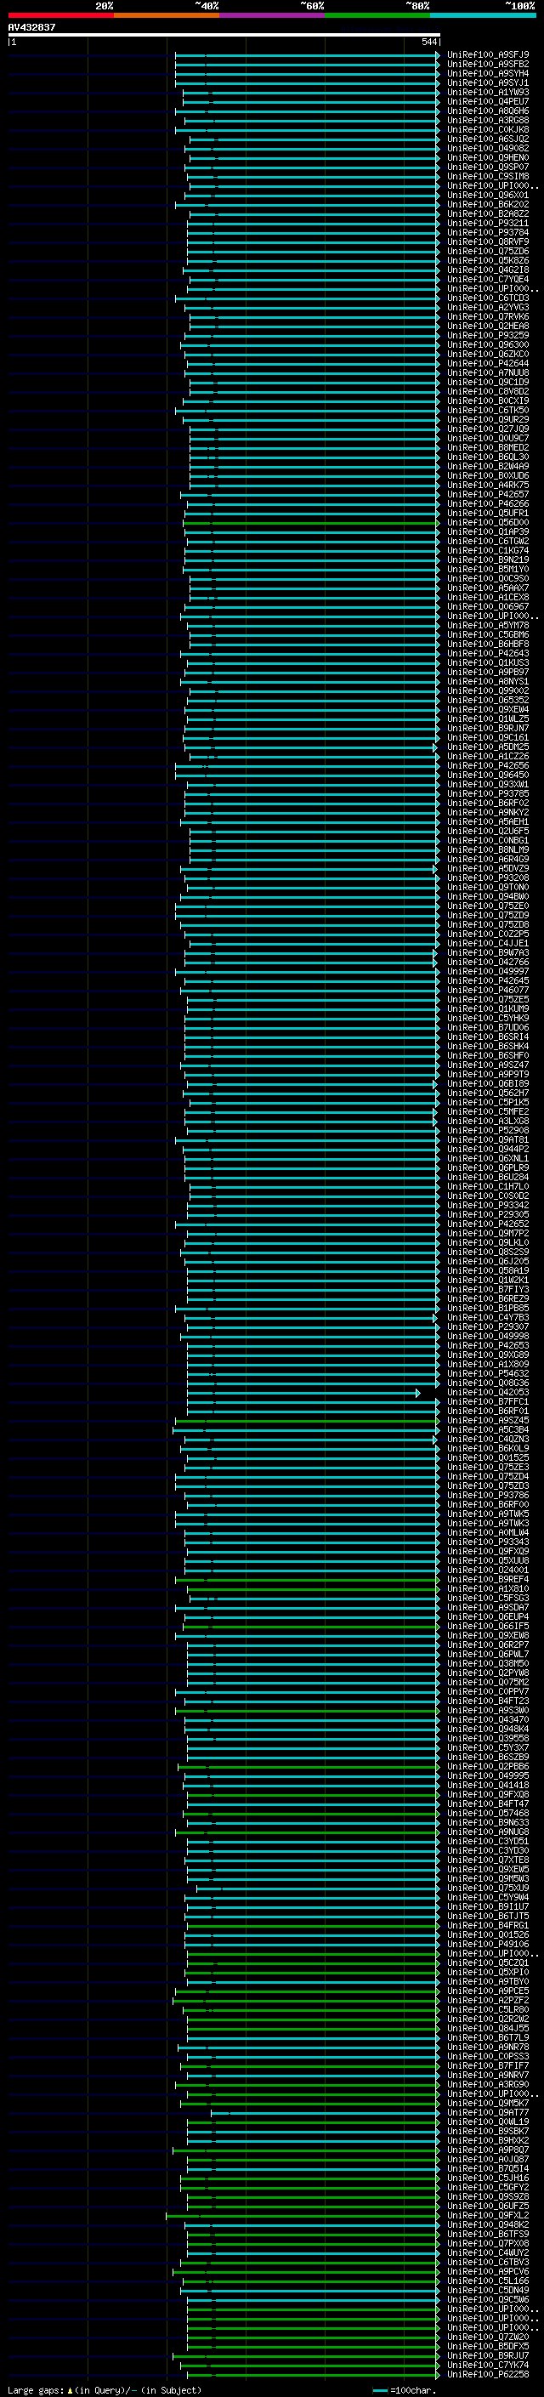
Task: Open hit UniRef100_A9SFJ9
Action: (487, 55)
